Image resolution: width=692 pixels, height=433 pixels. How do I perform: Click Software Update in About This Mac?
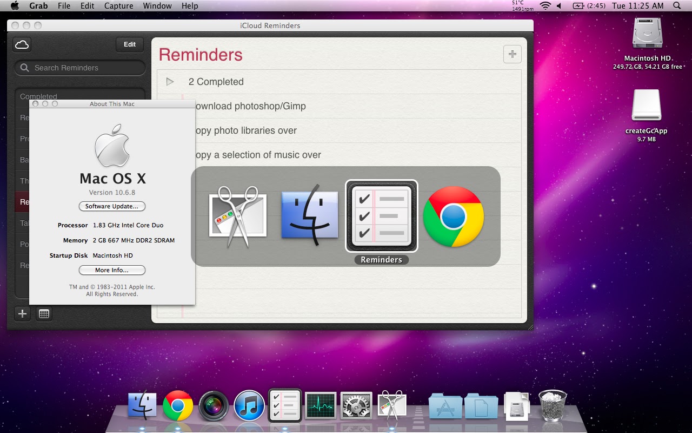click(112, 206)
